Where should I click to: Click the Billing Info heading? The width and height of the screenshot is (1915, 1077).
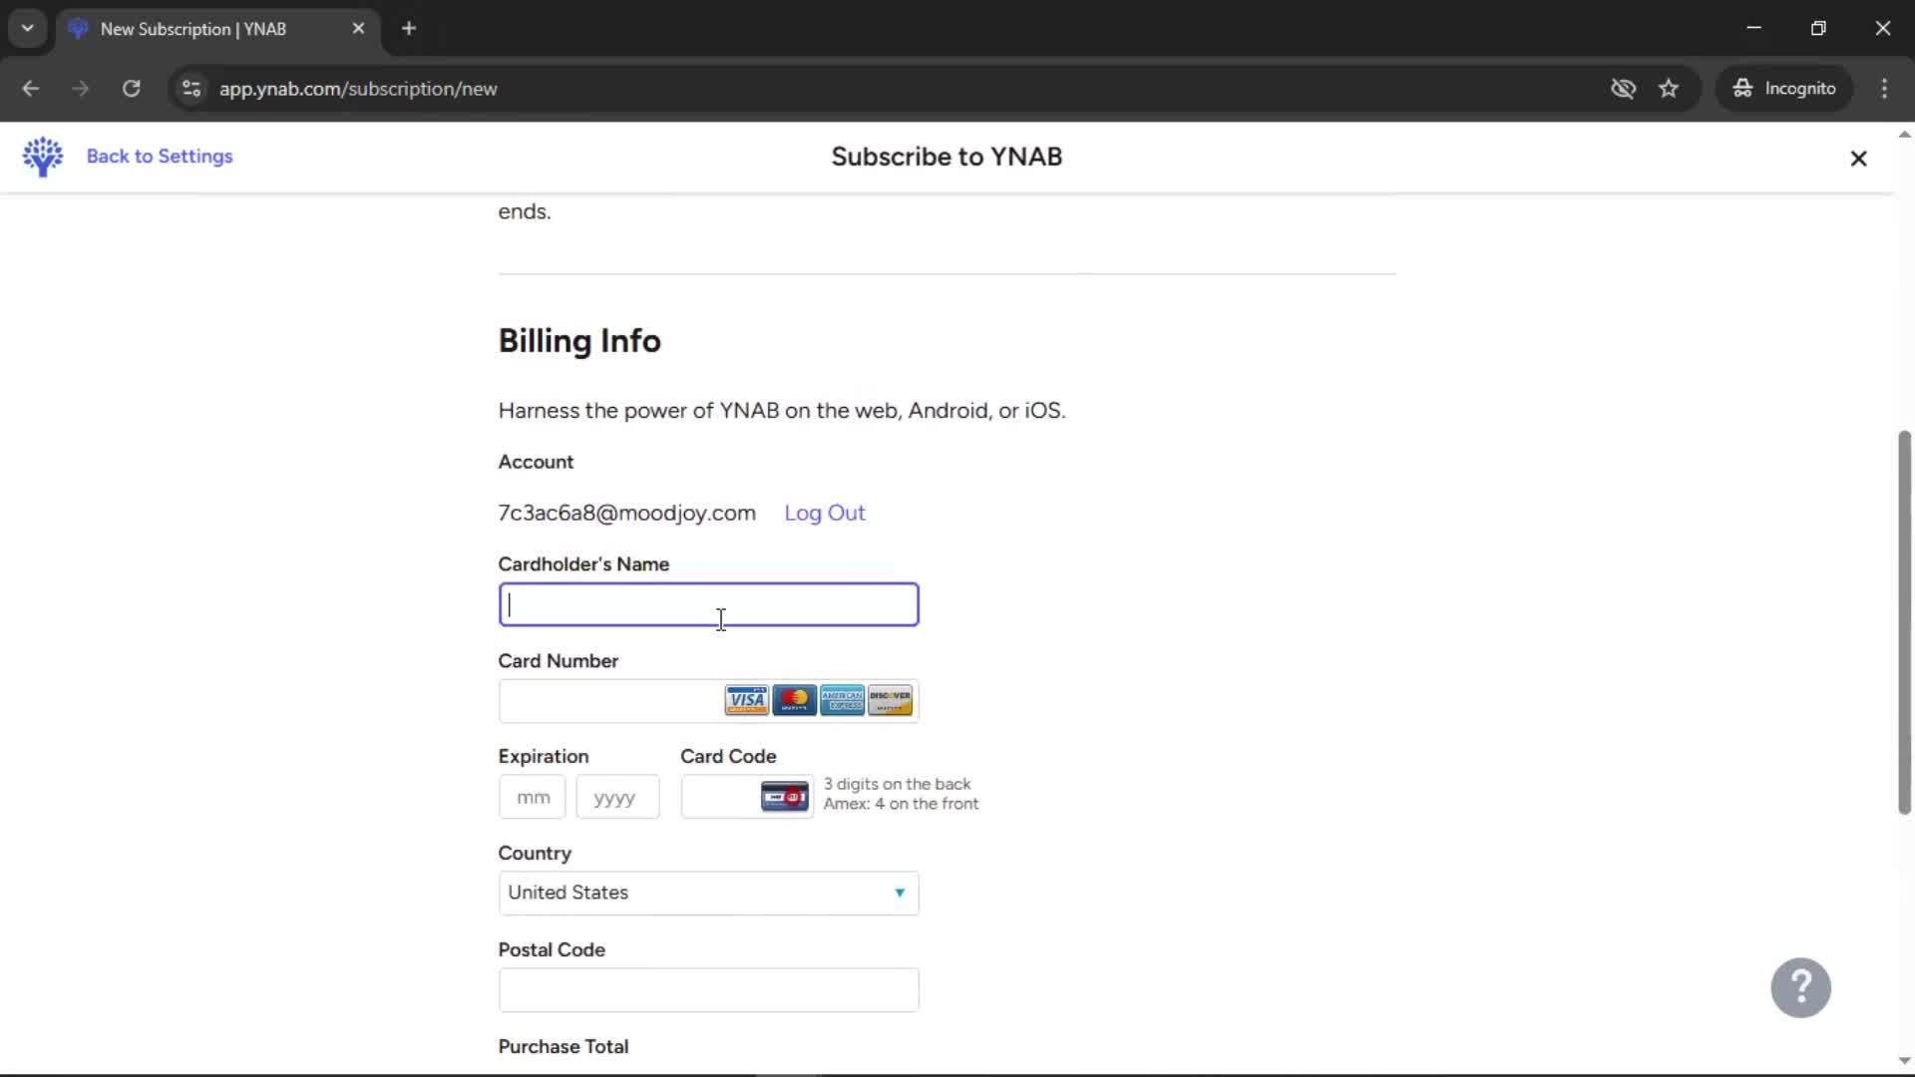point(579,341)
